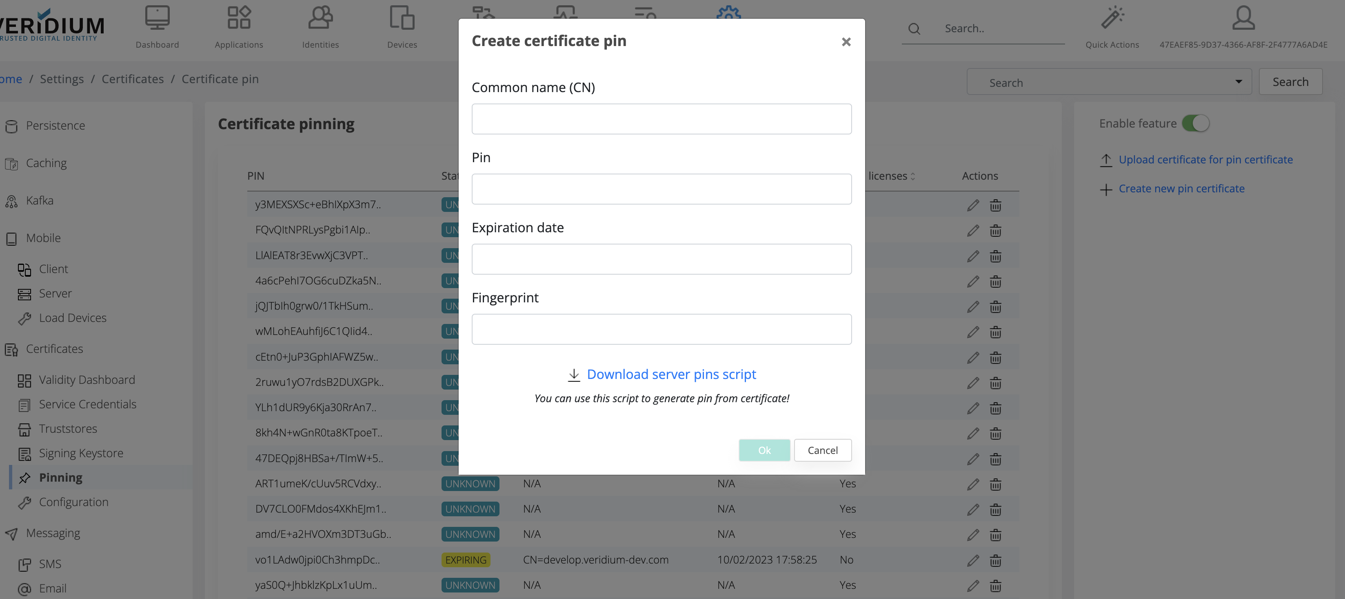Close the Create certificate pin dialog

[846, 42]
